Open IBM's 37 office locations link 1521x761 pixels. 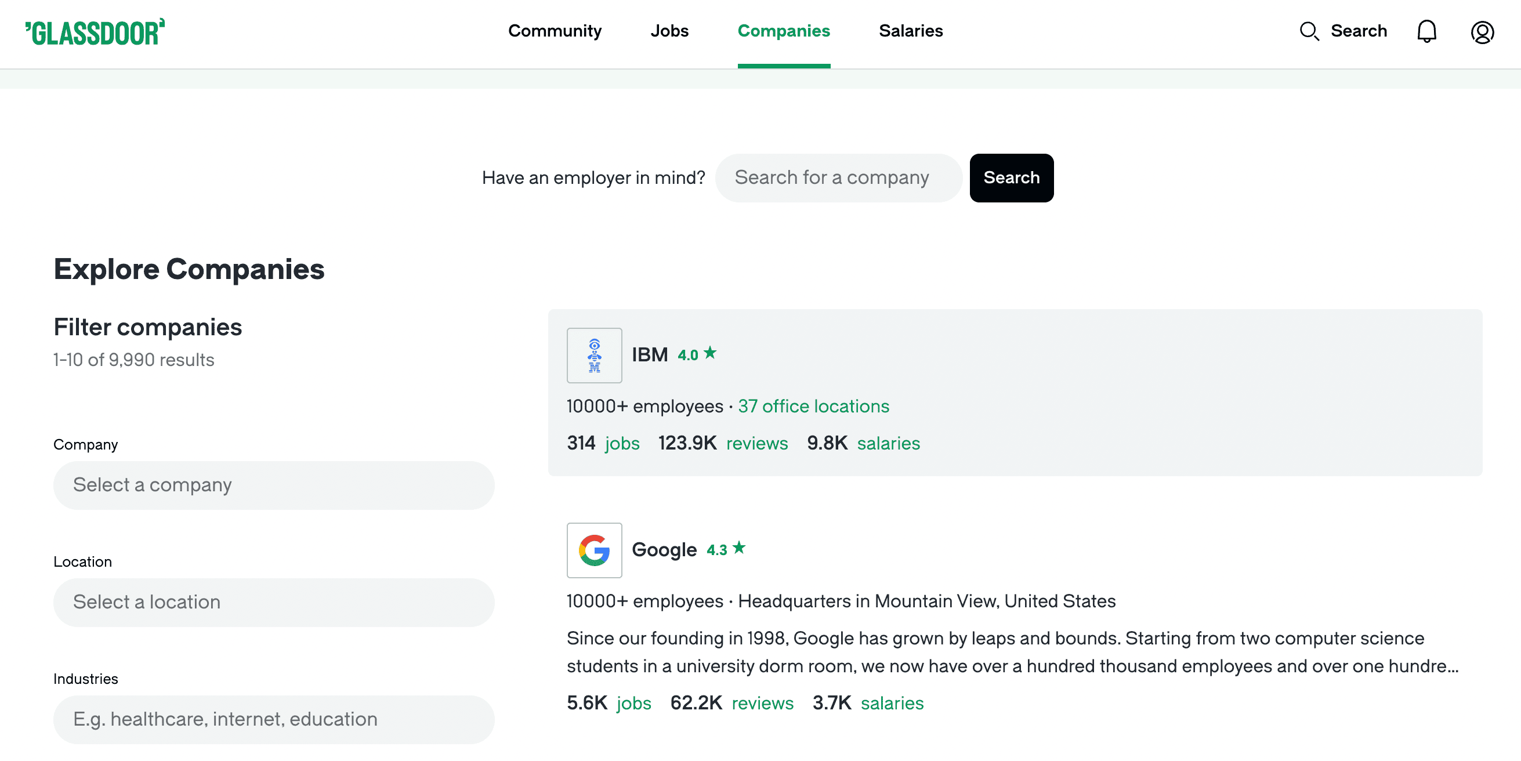pos(813,406)
